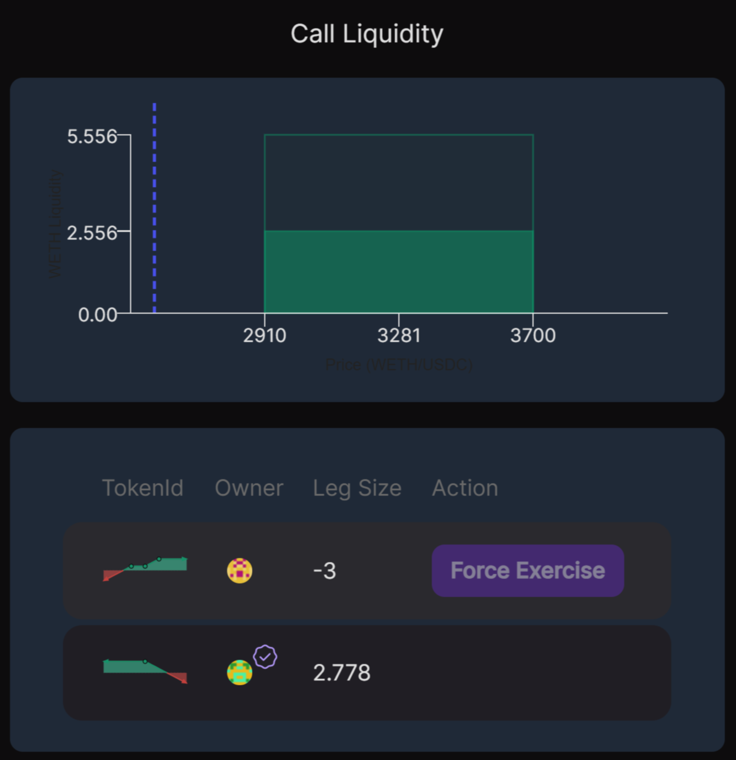Click the unfilled upper liquidity rectangle

[x=399, y=182]
